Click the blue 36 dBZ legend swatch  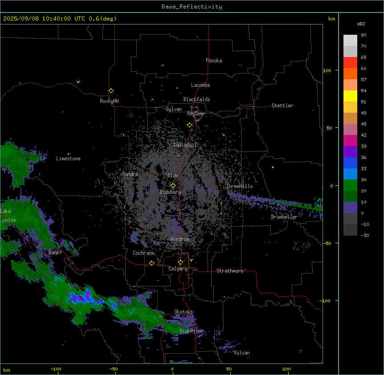click(350, 163)
